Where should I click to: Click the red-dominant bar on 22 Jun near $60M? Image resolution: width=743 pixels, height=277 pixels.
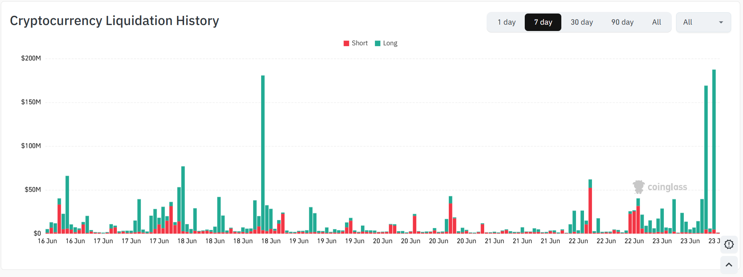(x=590, y=206)
